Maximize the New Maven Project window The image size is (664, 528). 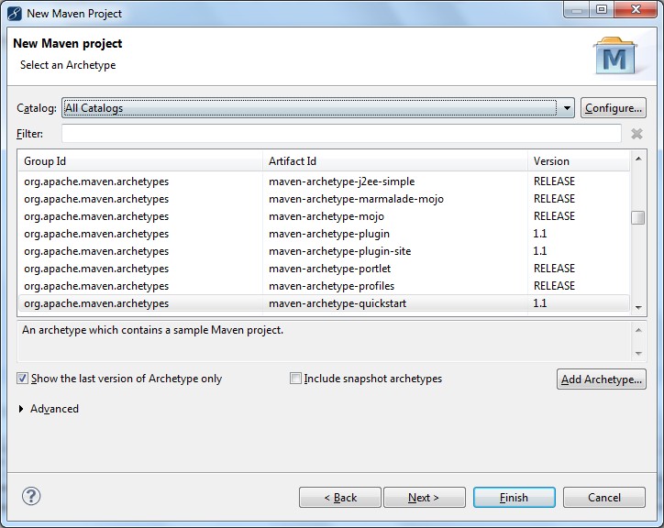point(602,10)
